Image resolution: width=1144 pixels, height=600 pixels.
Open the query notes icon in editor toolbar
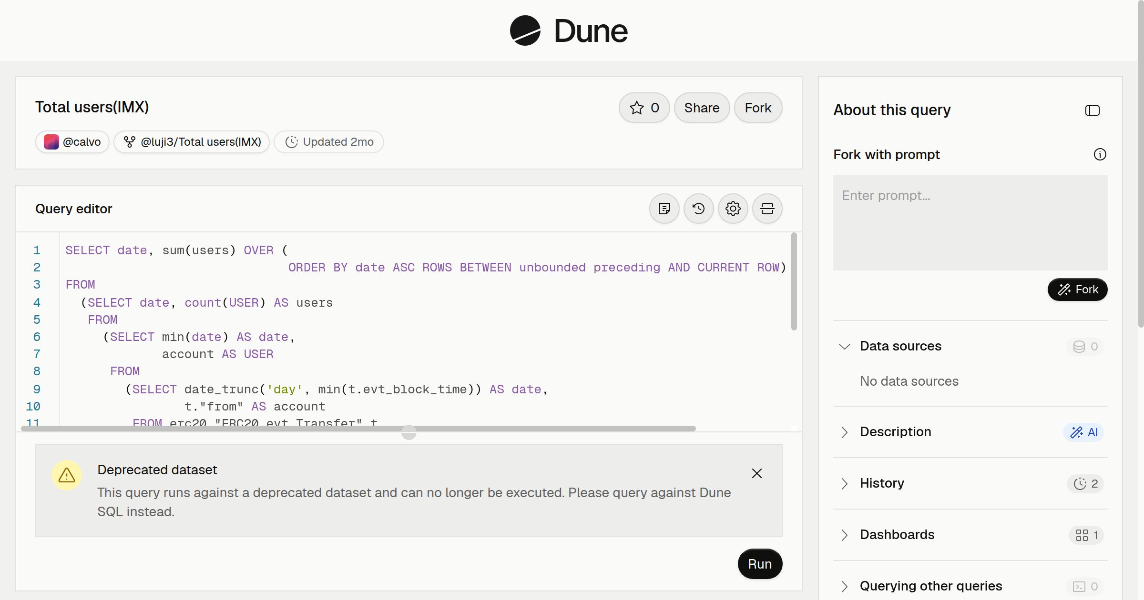(664, 209)
